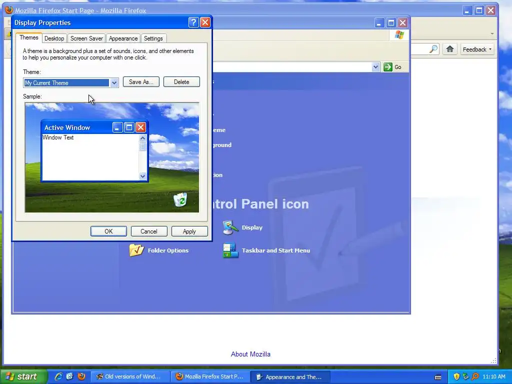Click the on-screen keyboard tray icon

coord(438,377)
